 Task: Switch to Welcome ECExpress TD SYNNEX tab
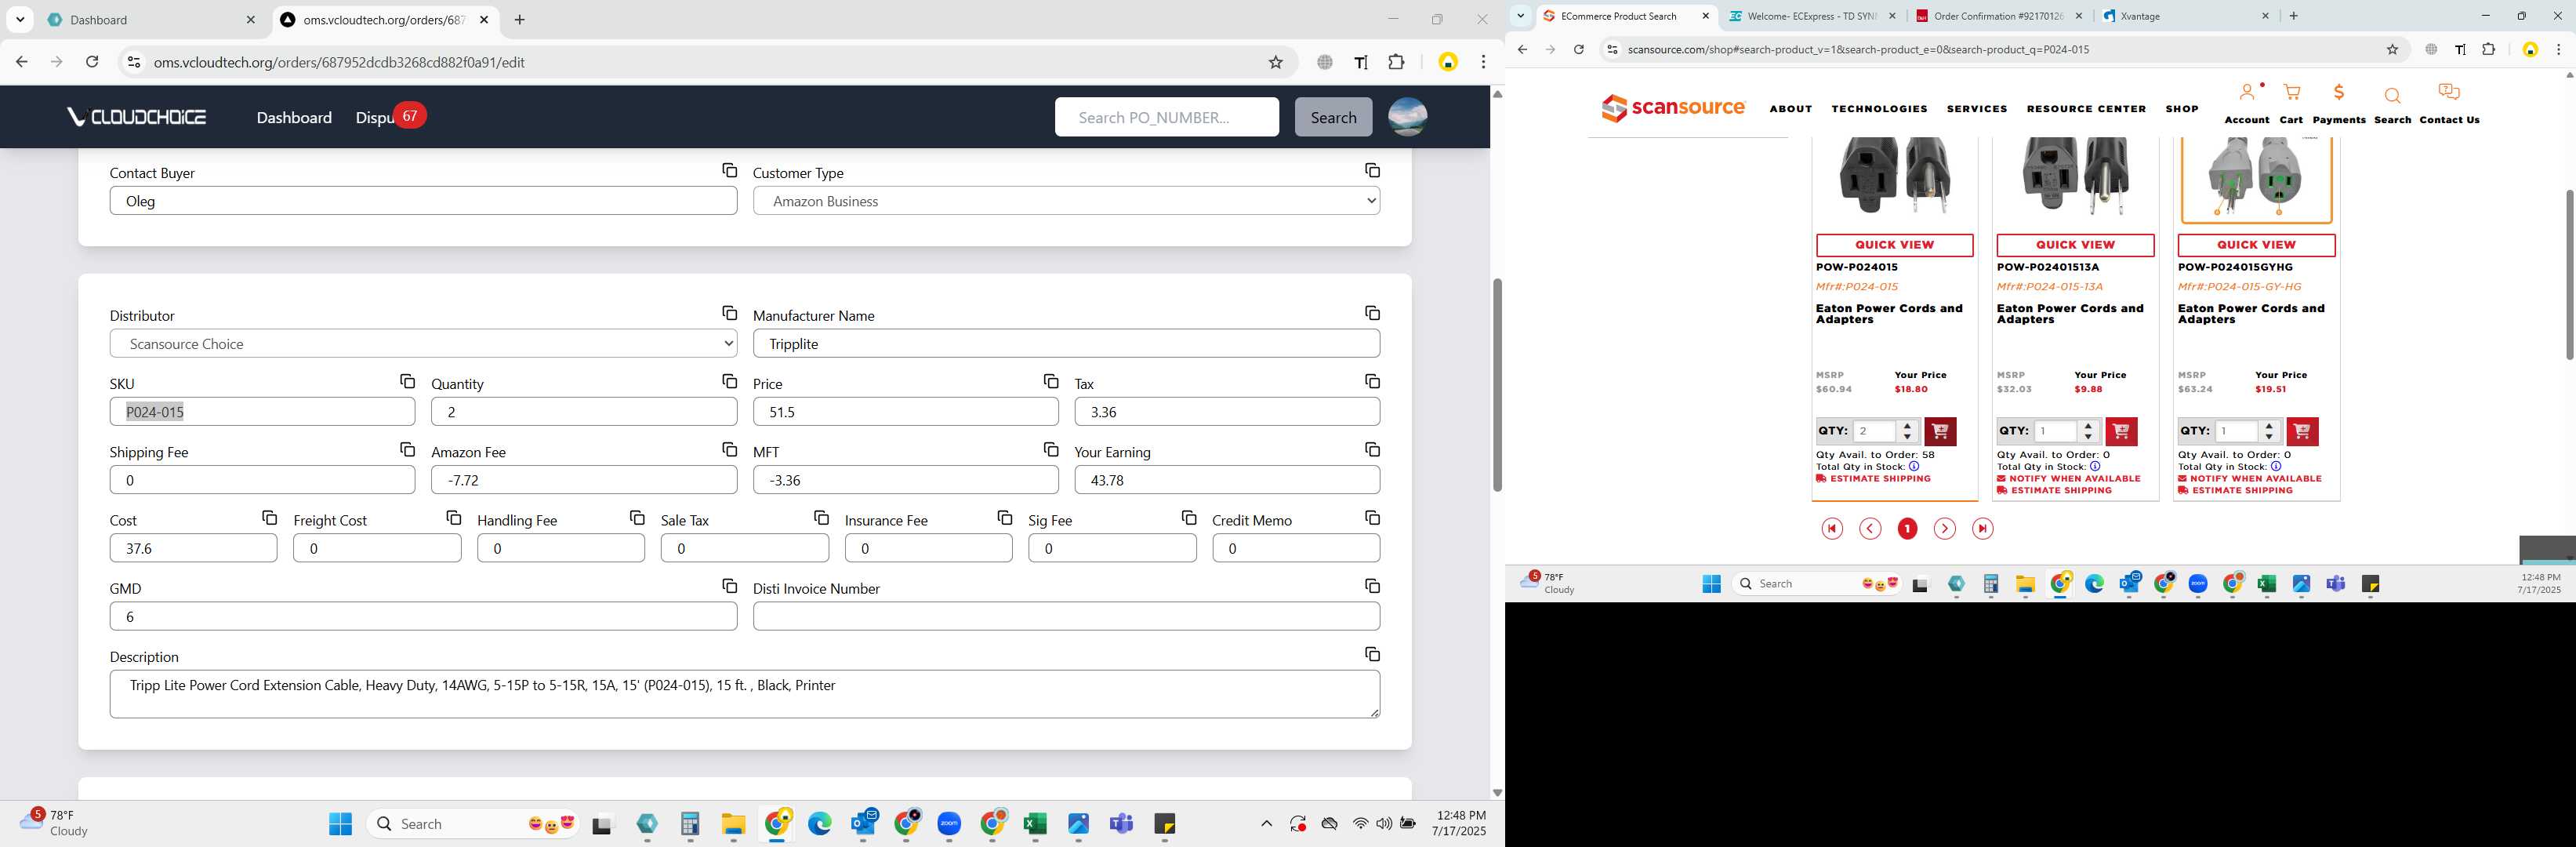tap(1811, 16)
